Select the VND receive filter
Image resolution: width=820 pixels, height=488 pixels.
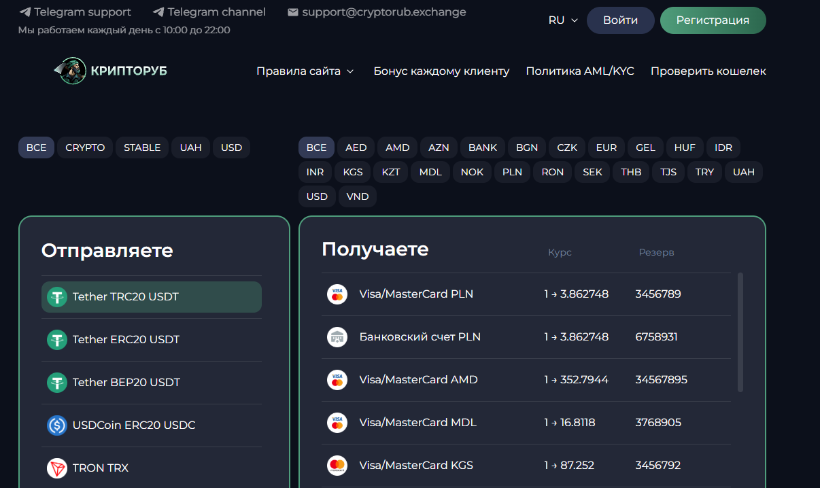358,196
